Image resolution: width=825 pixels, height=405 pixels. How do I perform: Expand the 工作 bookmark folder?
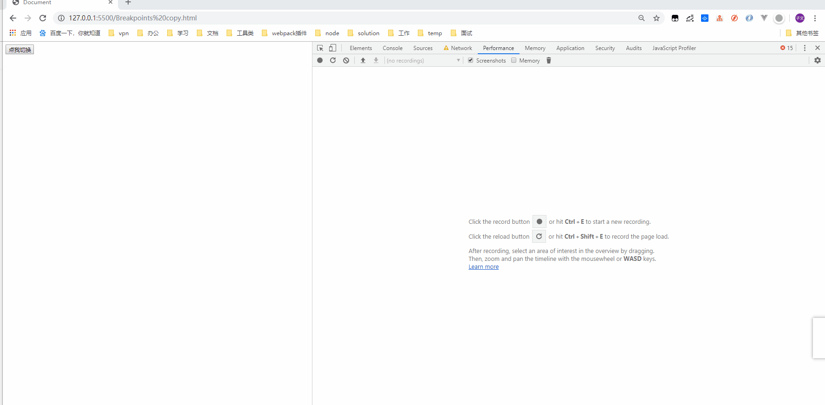399,33
